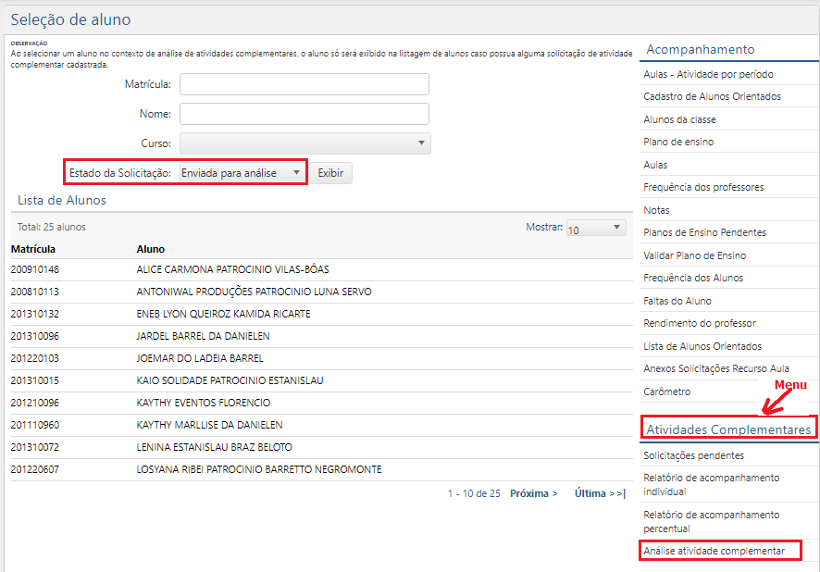Click the Exibir button
Viewport: 820px width, 572px height.
(x=330, y=172)
